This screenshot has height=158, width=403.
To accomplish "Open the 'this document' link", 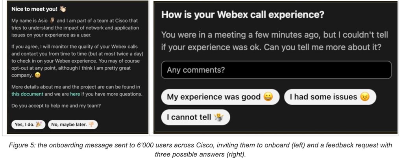I will [27, 94].
